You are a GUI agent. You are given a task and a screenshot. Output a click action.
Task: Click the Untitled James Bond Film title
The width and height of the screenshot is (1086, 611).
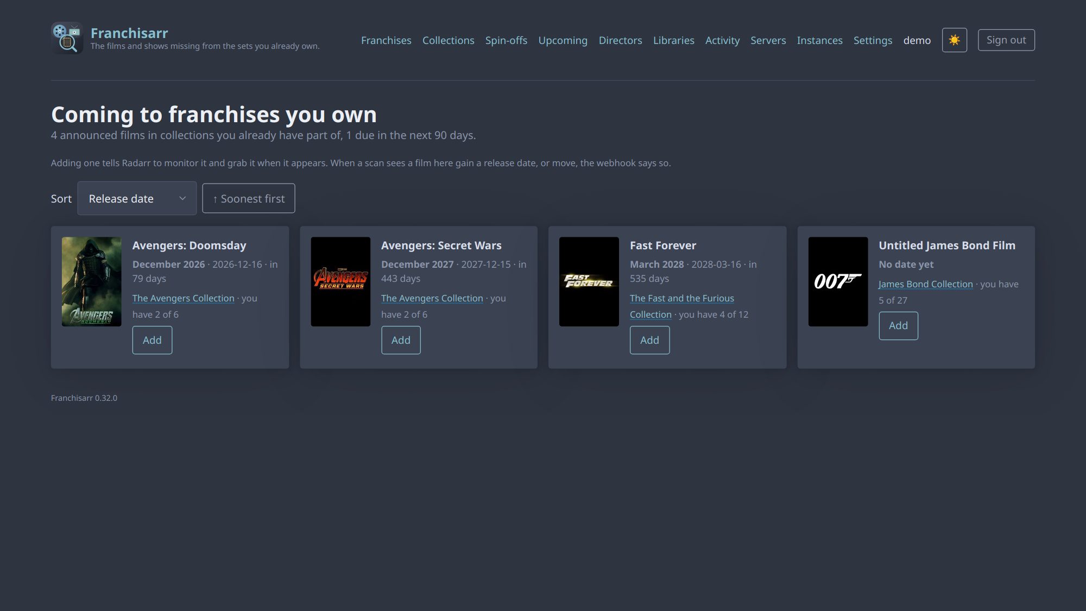[947, 245]
